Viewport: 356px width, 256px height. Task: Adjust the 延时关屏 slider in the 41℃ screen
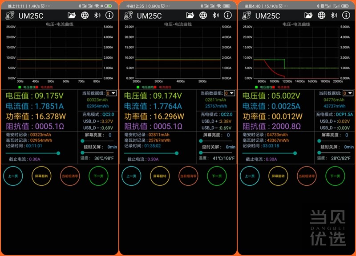(x=216, y=152)
